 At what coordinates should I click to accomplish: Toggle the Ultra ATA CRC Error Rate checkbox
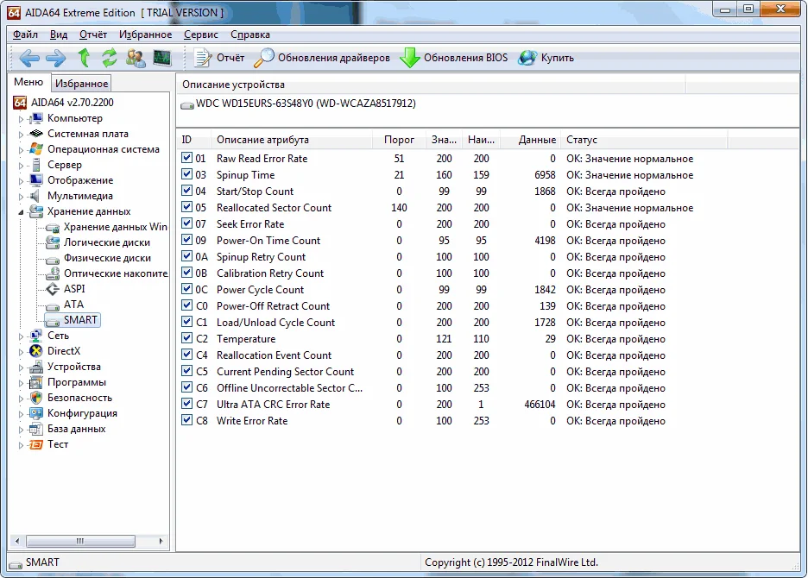click(187, 405)
